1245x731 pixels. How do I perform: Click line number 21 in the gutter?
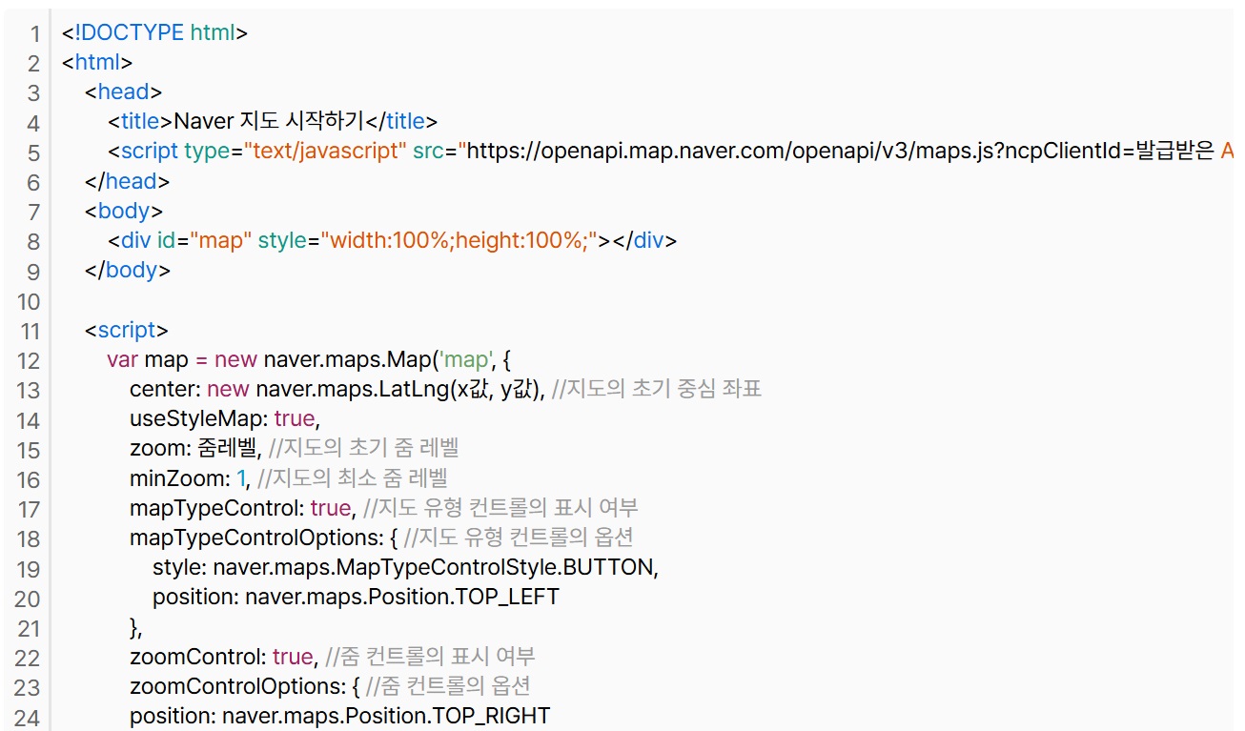click(29, 628)
